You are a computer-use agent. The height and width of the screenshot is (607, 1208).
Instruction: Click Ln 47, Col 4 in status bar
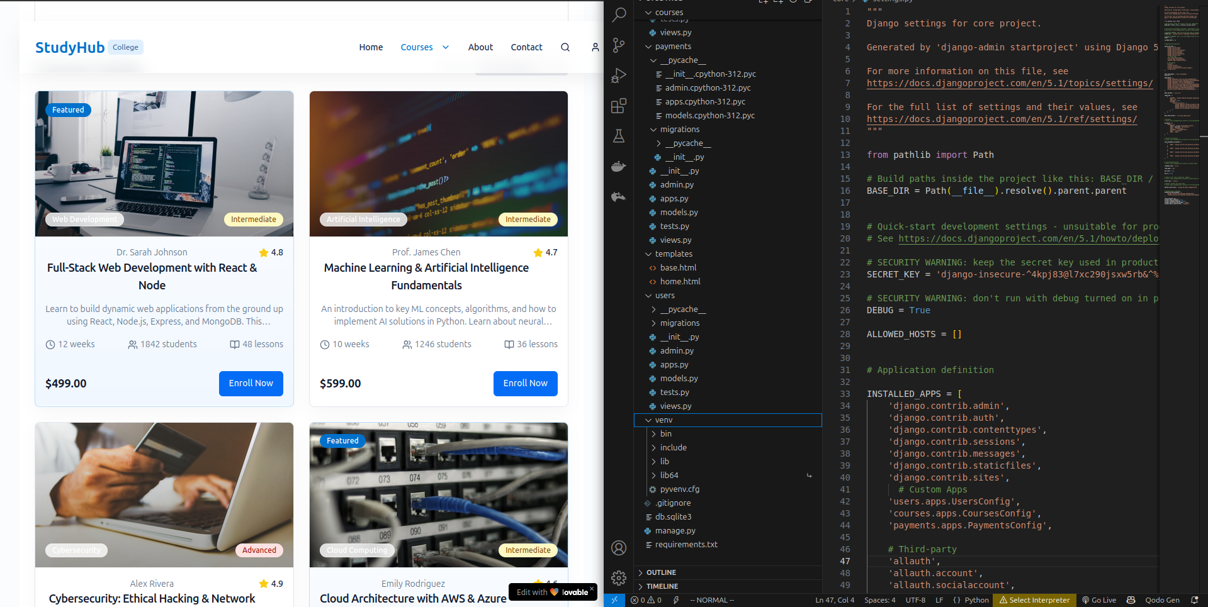coord(835,600)
